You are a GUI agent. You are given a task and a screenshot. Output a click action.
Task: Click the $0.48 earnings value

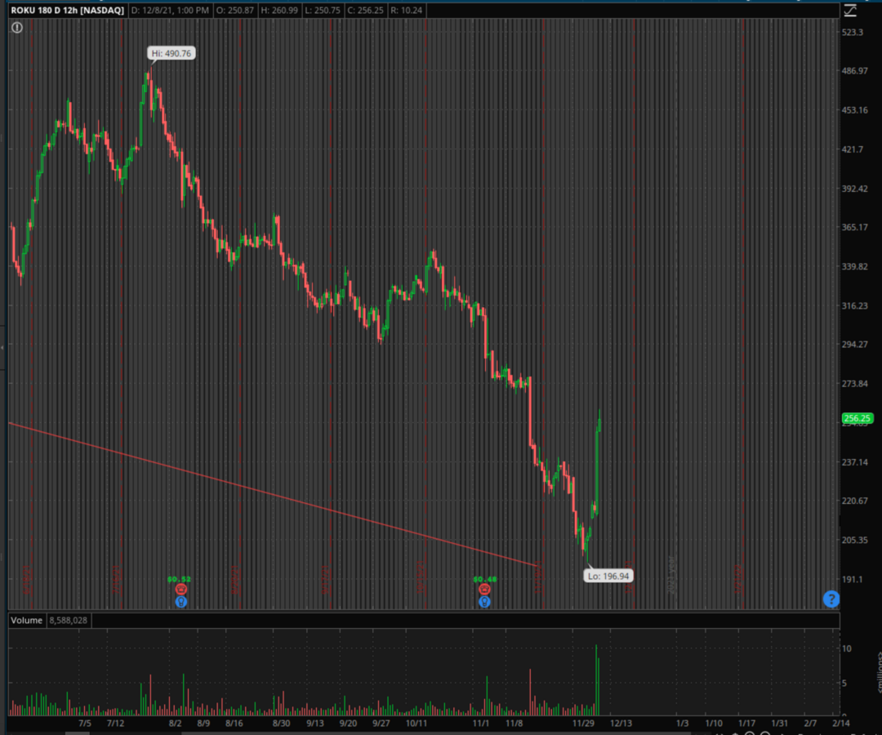(485, 579)
